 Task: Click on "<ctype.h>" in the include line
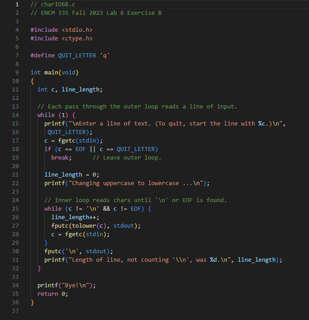pos(77,39)
